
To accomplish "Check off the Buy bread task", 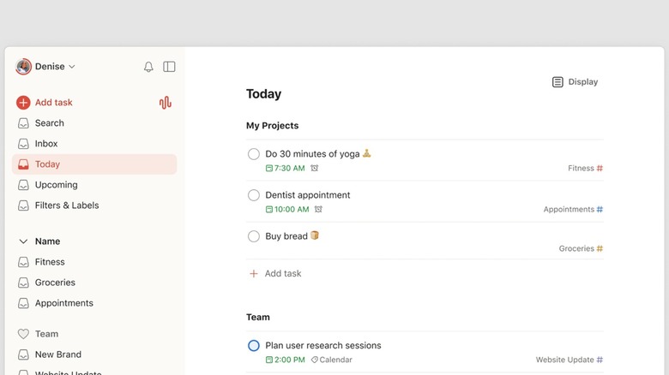I will pyautogui.click(x=253, y=236).
